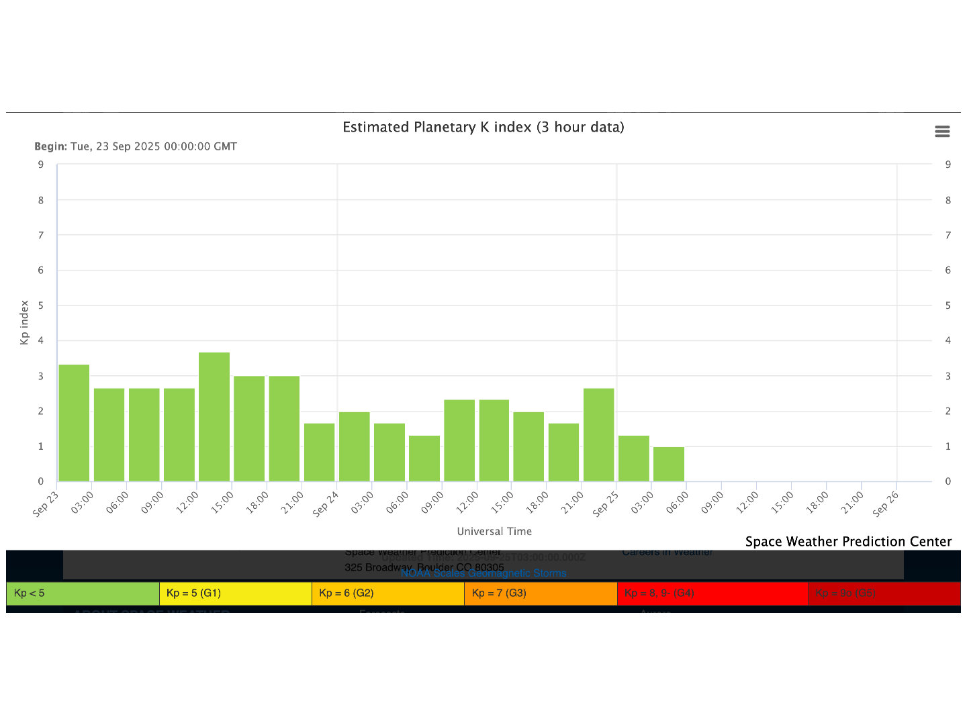Click the Kp = 6 (G2) legend block
This screenshot has width=967, height=725.
pyautogui.click(x=387, y=593)
